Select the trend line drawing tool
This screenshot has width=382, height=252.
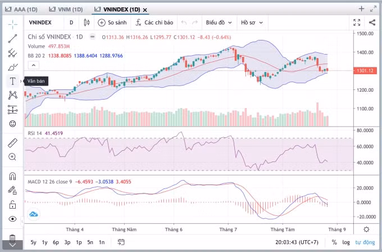point(12,39)
